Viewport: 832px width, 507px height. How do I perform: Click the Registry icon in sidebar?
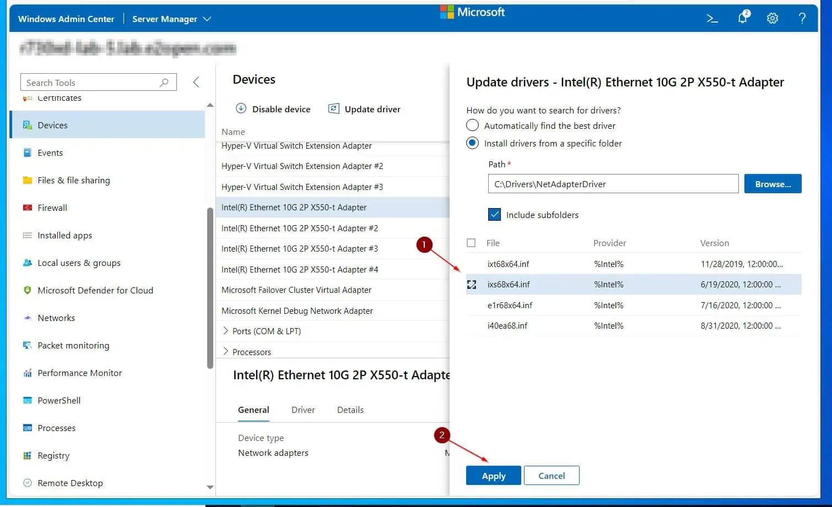(28, 455)
